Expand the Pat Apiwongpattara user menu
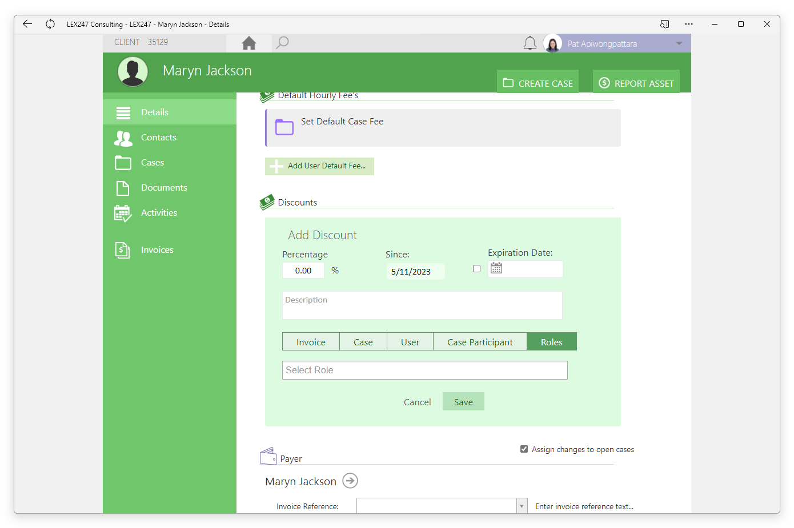The height and width of the screenshot is (528, 794). (x=679, y=43)
